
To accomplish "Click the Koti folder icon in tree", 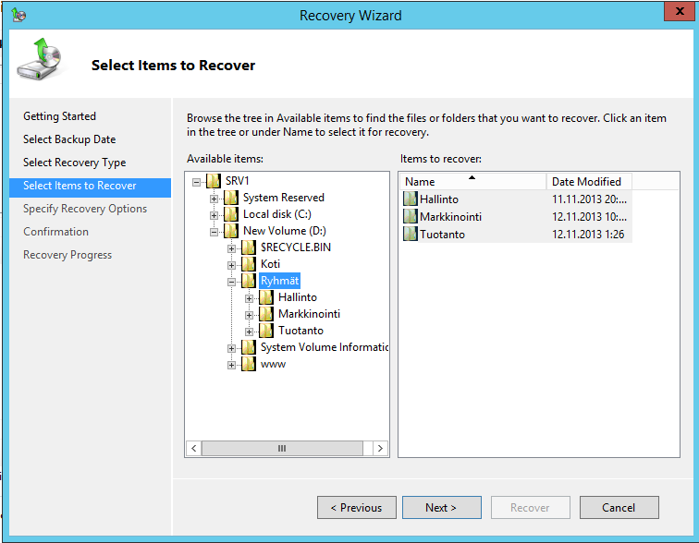I will pyautogui.click(x=249, y=264).
